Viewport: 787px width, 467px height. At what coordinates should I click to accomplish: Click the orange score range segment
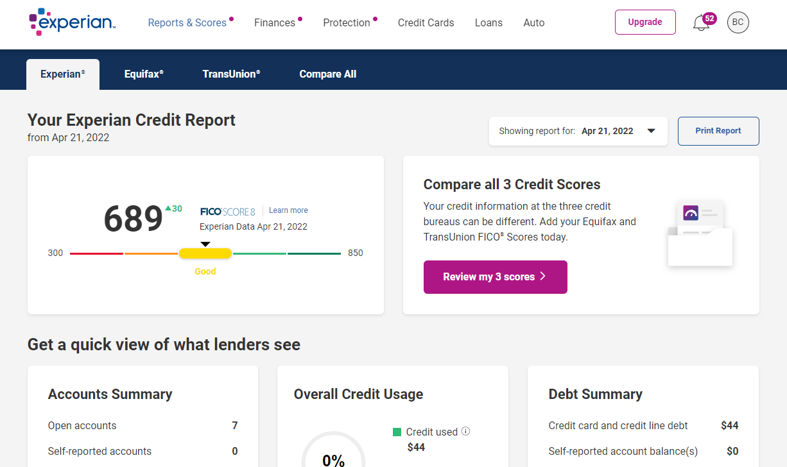151,254
